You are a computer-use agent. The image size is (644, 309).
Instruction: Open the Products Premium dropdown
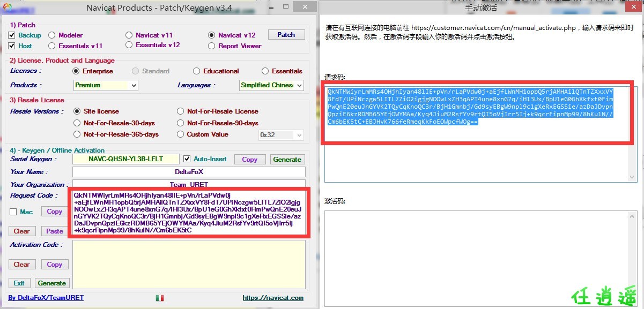(106, 85)
